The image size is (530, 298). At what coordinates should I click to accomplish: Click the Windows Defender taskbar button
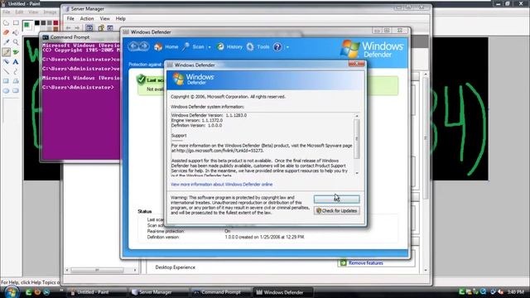282,292
